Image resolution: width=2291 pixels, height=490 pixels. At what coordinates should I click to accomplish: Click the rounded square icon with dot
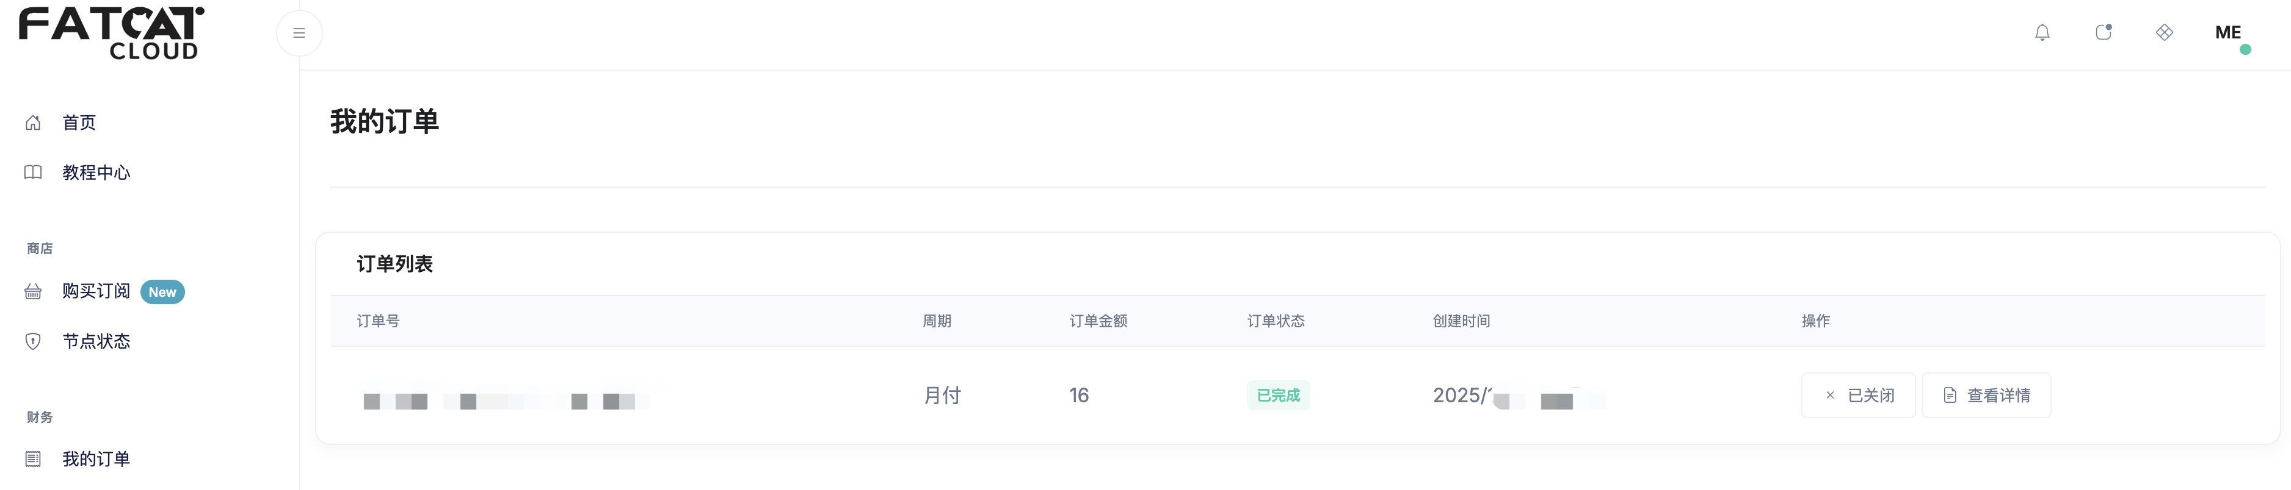coord(2104,33)
